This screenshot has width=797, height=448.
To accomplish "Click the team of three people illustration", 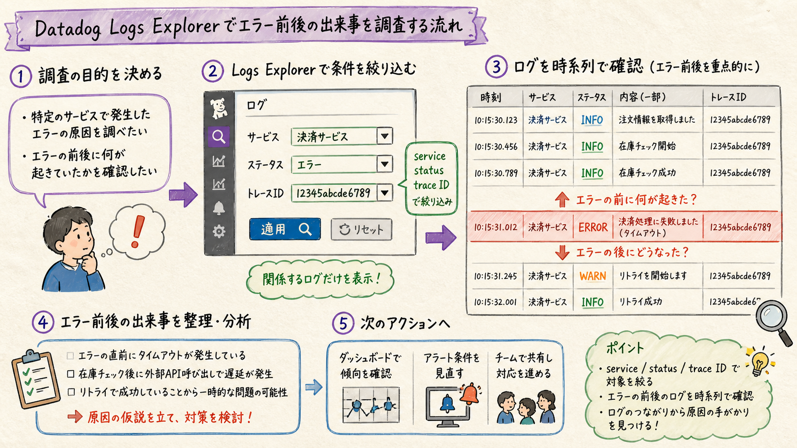I will pyautogui.click(x=526, y=407).
